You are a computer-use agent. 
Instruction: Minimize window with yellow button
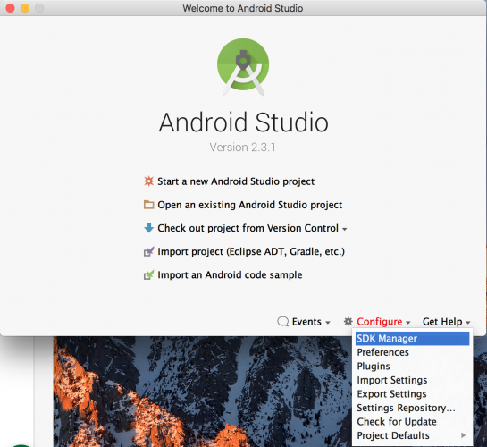pos(25,8)
